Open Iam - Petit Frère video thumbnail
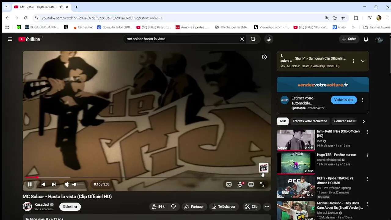391x220 pixels. (296, 140)
